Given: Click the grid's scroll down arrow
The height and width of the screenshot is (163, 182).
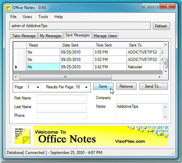Looking at the screenshot, I should [x=166, y=71].
